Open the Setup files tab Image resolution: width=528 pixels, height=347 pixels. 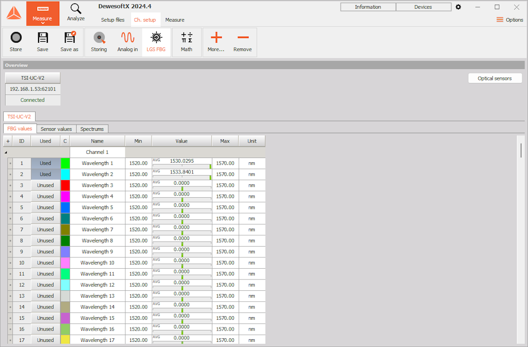(x=112, y=20)
